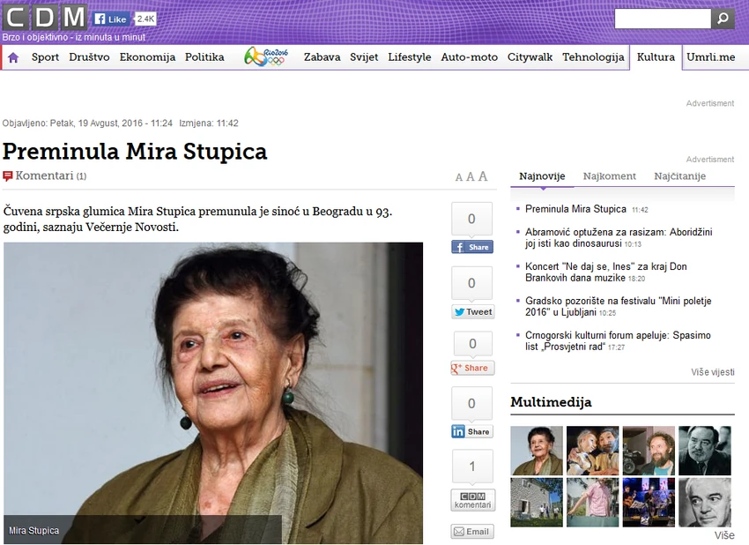Click the Facebook Like button in header
This screenshot has height=545, width=749.
point(111,19)
